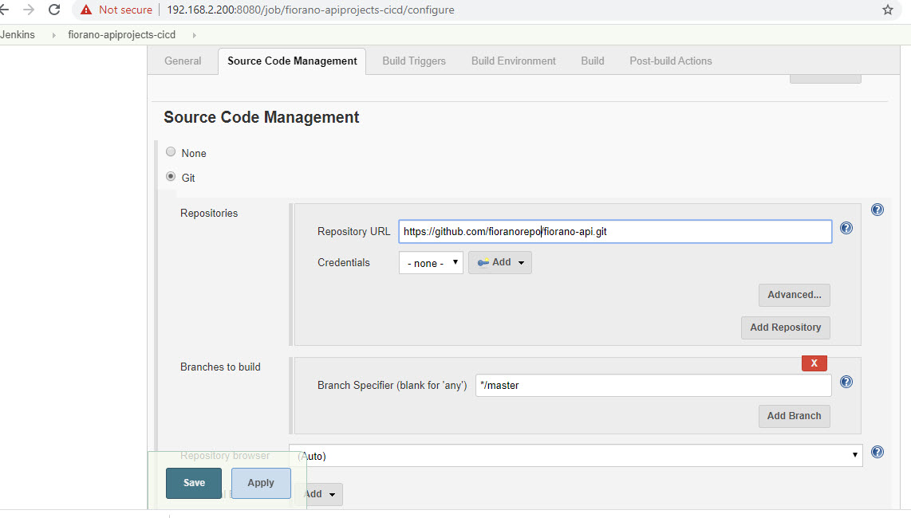Delete the branch with the red X

(814, 363)
